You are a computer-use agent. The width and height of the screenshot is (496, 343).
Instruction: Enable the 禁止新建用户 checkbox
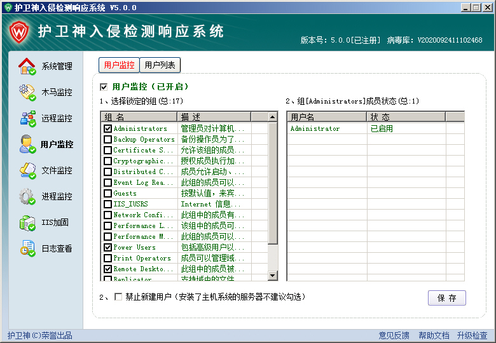[118, 297]
